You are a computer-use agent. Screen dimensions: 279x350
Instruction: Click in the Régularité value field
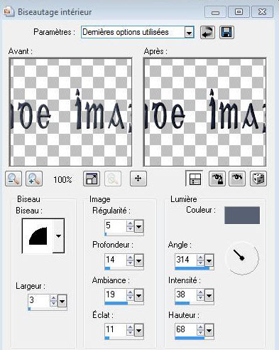[x=116, y=226]
